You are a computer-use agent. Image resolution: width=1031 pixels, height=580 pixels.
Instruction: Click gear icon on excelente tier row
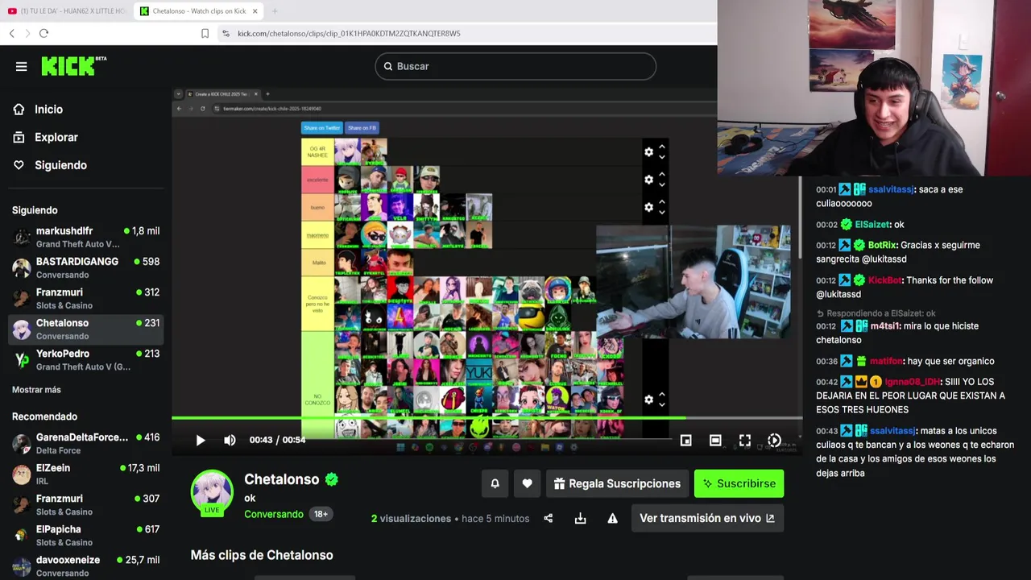[648, 180]
